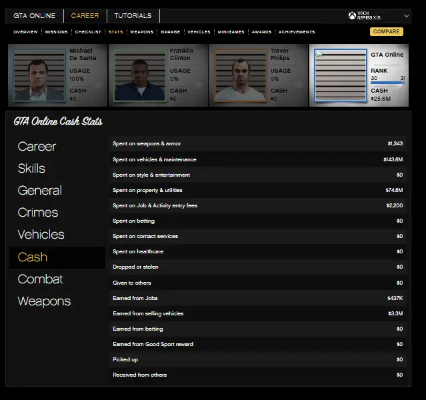Choose Trevor Philips character portrait
Viewport: 426px width, 400px height.
point(239,75)
